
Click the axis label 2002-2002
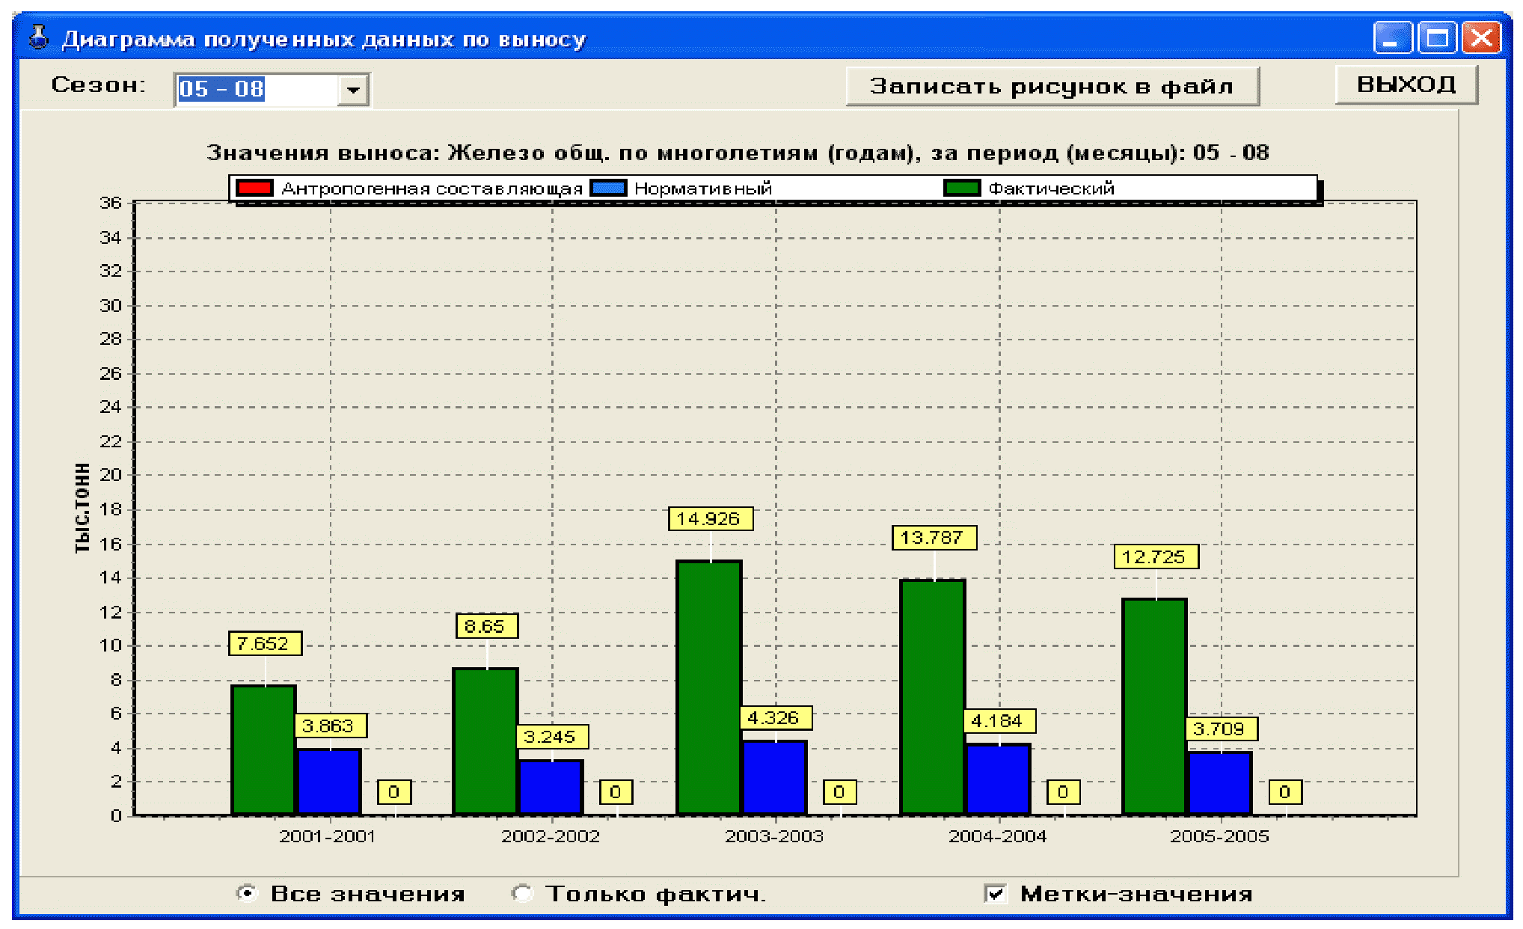click(x=551, y=836)
